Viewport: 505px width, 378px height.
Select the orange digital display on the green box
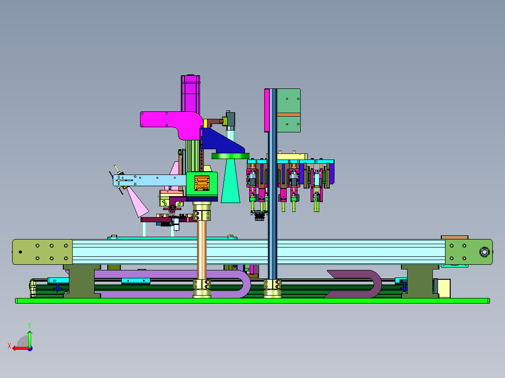[x=202, y=182]
